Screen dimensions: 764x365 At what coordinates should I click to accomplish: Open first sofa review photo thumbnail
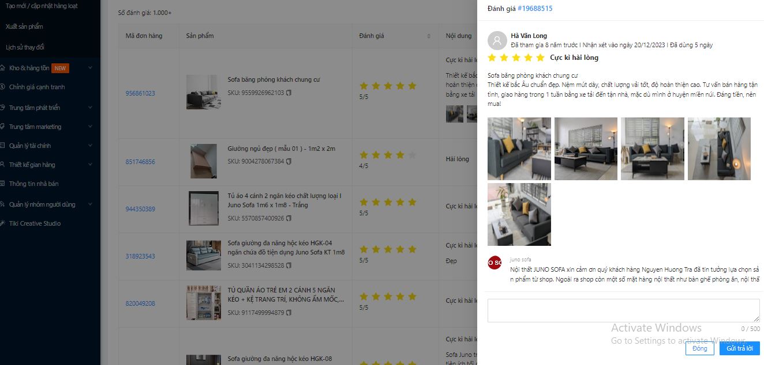[x=519, y=149]
